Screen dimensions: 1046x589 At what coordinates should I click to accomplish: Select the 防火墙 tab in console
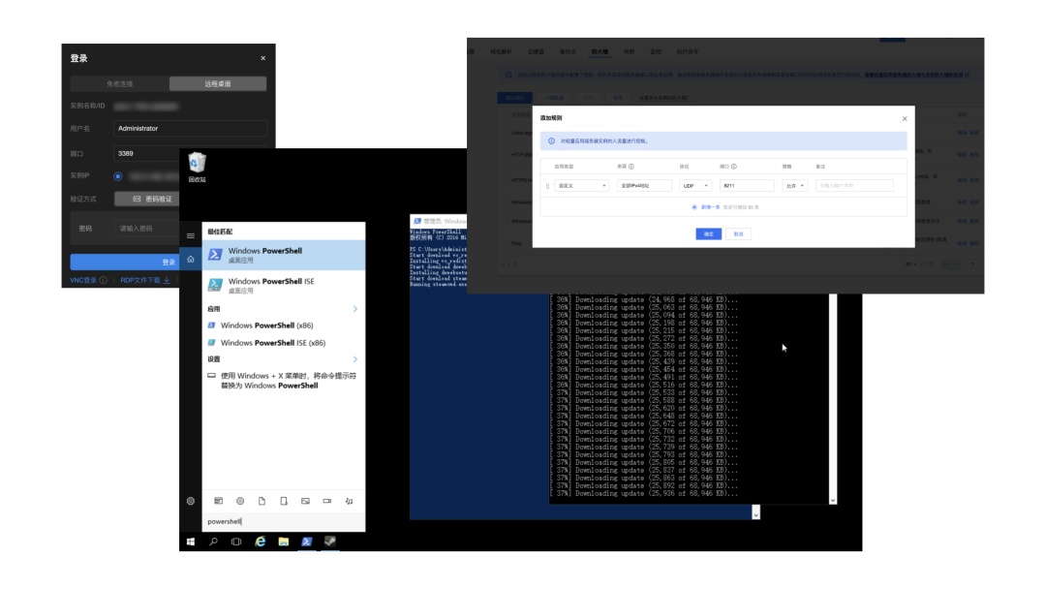(600, 51)
